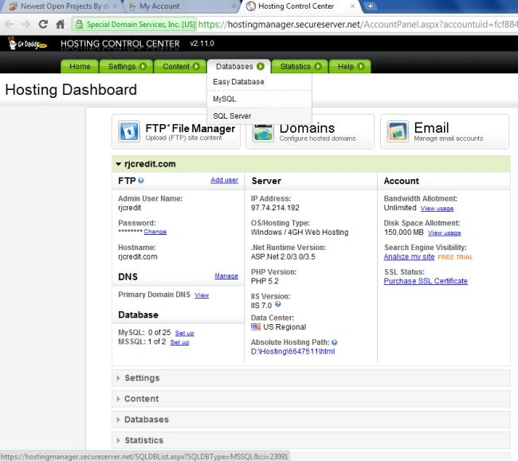Image resolution: width=518 pixels, height=461 pixels.
Task: Click the browser reload icon
Action: pos(43,24)
